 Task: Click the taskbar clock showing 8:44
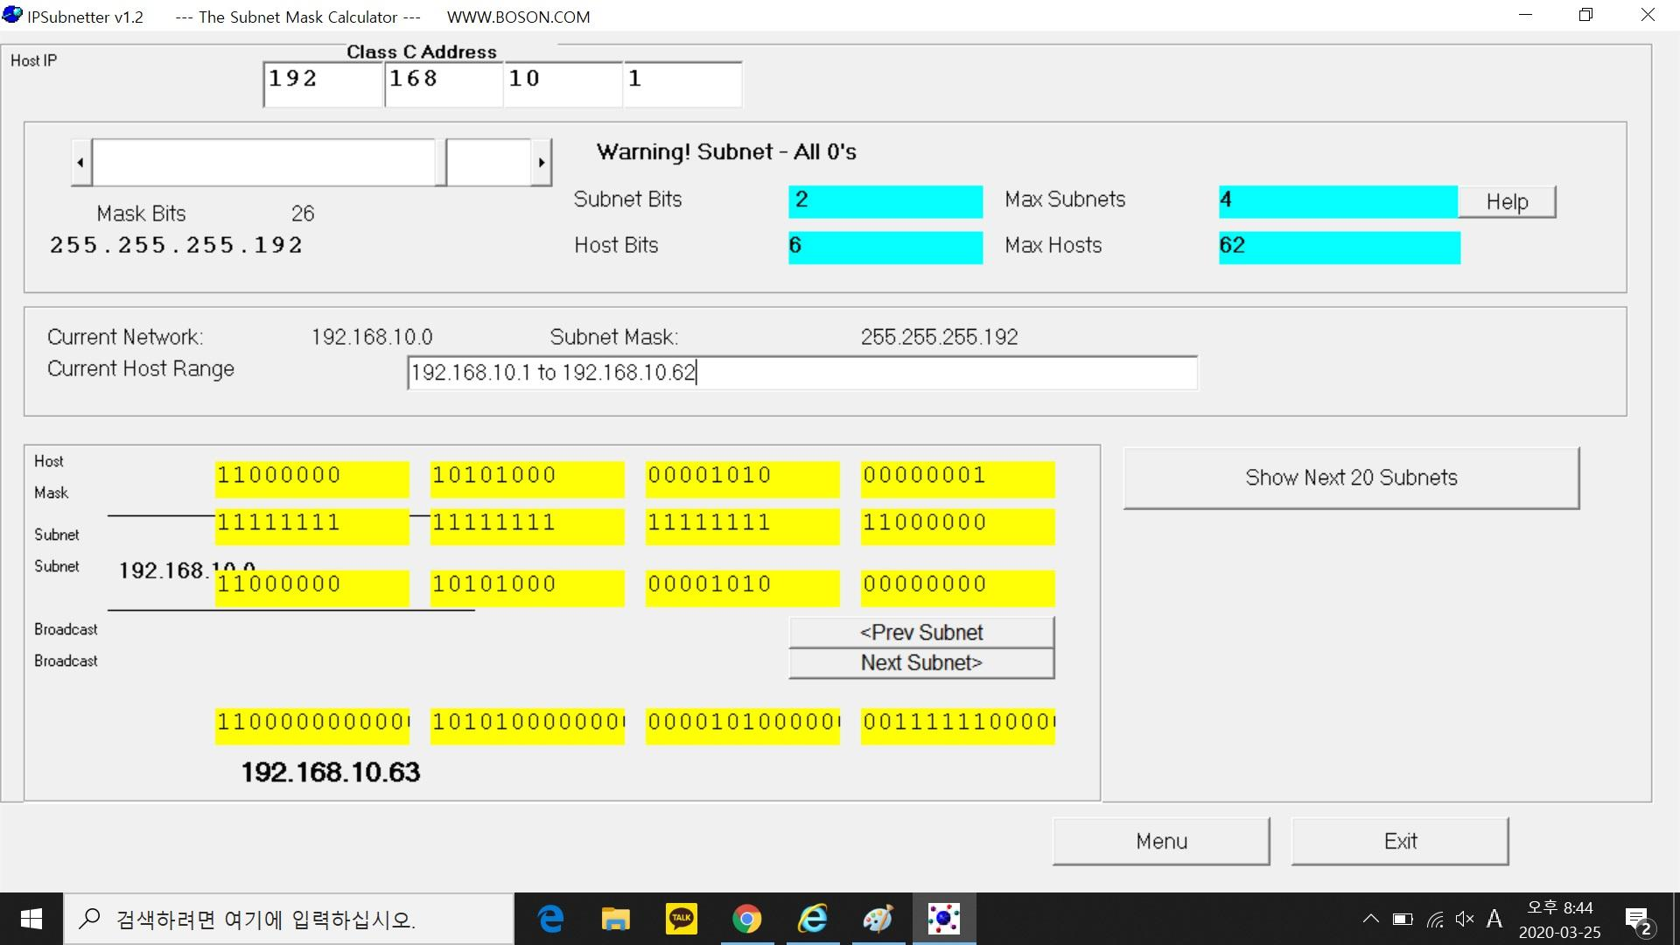point(1559,920)
